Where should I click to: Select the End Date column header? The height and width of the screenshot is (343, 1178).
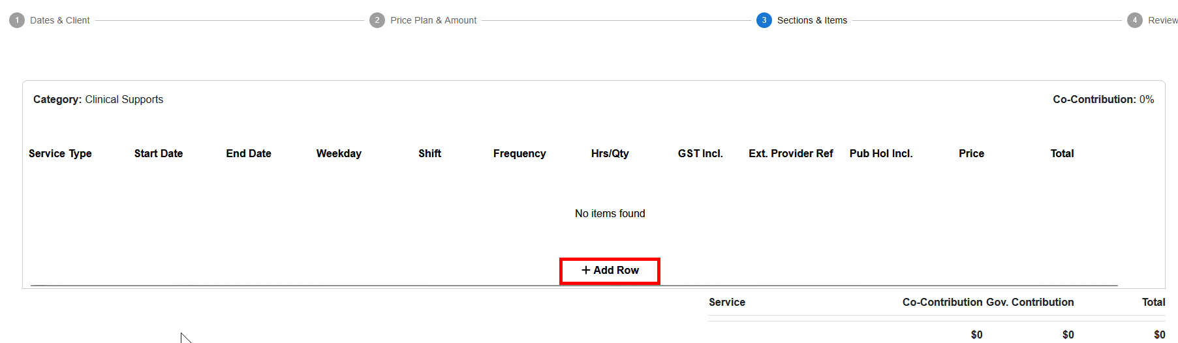point(249,153)
